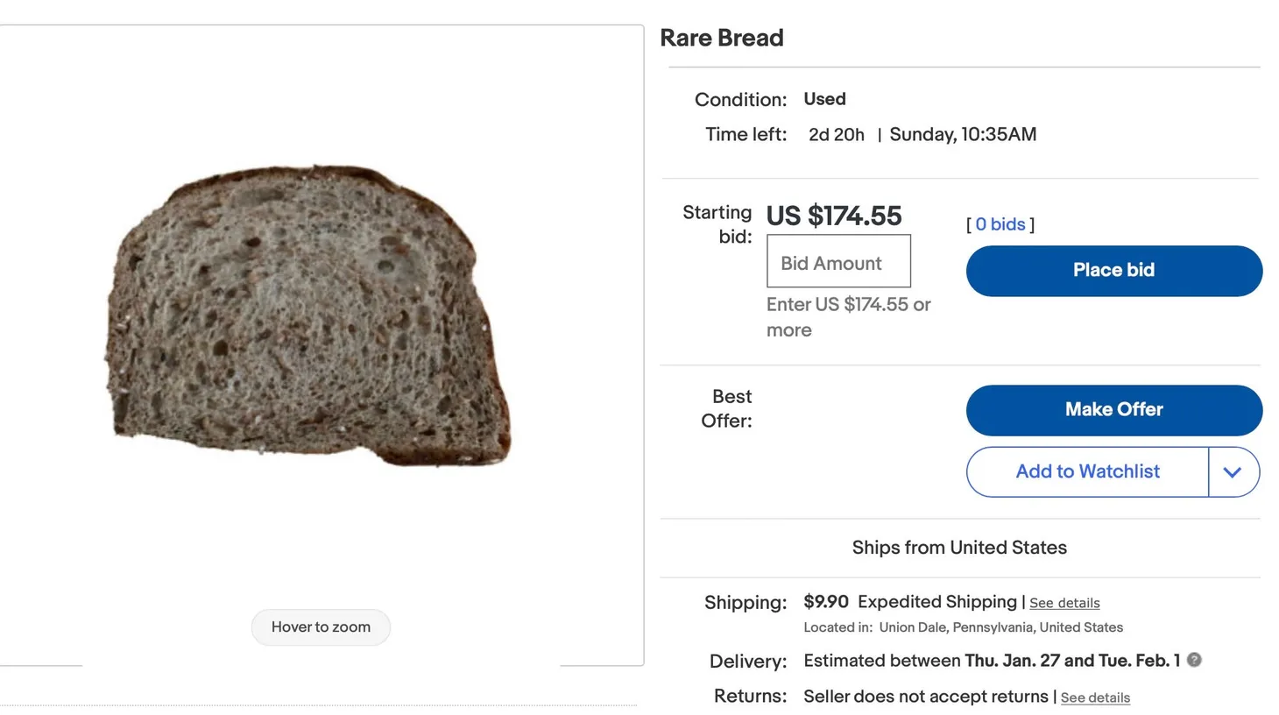Screen dimensions: 1279x715
Task: Open shipping See details link
Action: pyautogui.click(x=1064, y=603)
